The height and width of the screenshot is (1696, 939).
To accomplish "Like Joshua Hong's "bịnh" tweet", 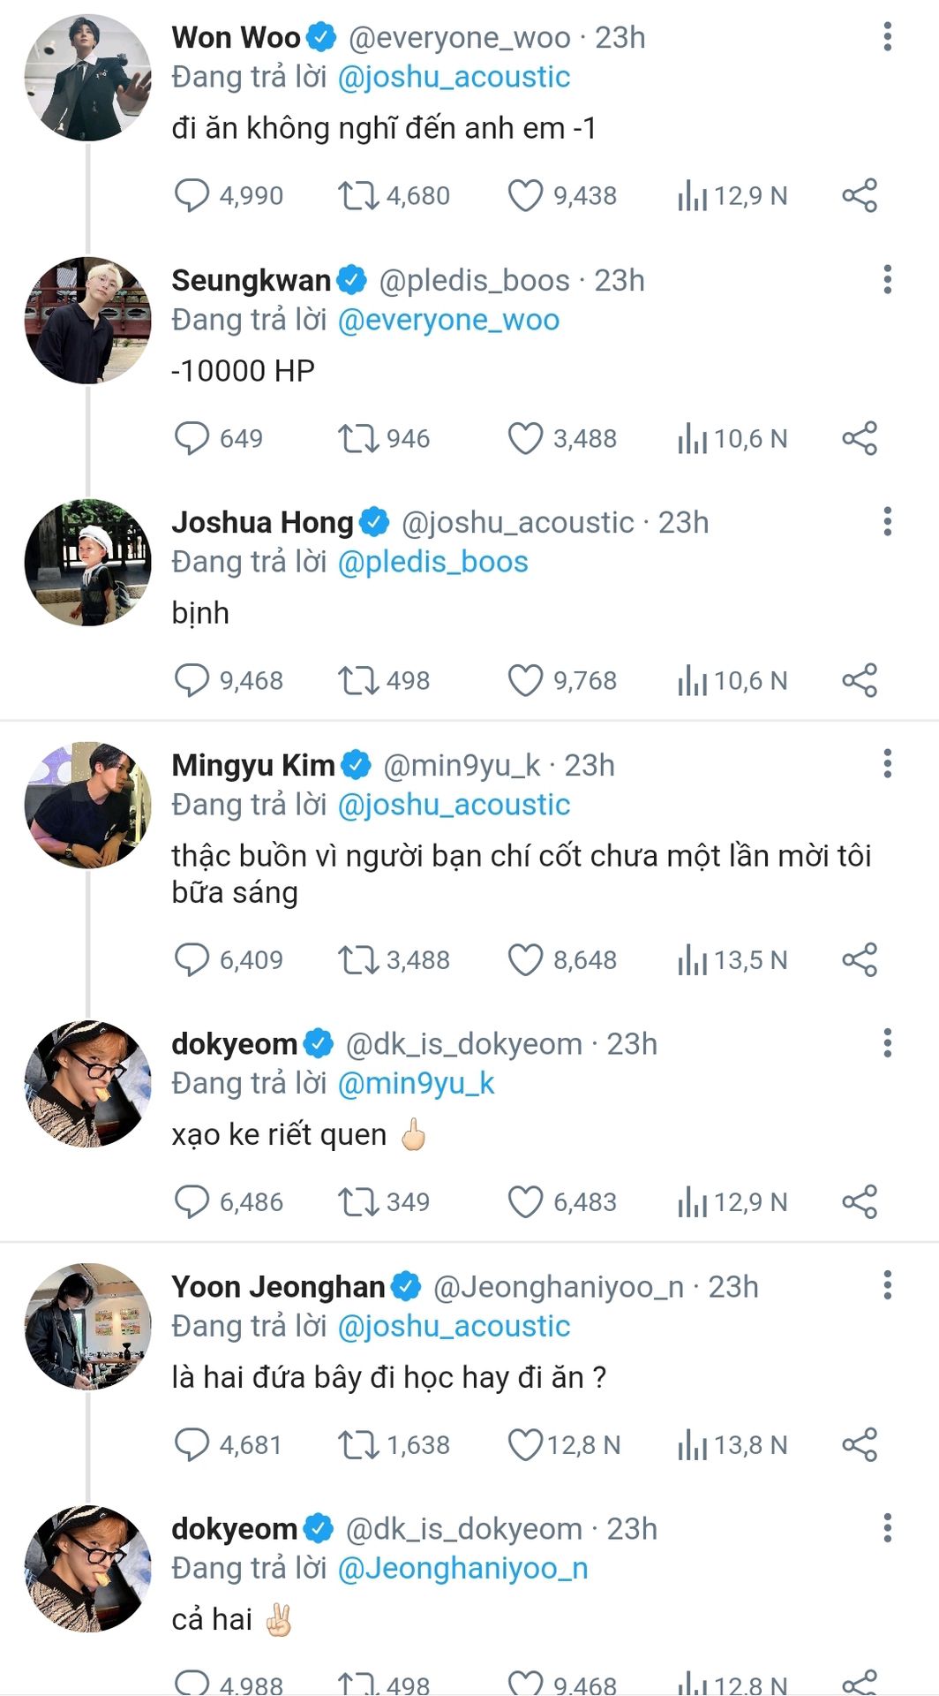I will click(x=525, y=680).
